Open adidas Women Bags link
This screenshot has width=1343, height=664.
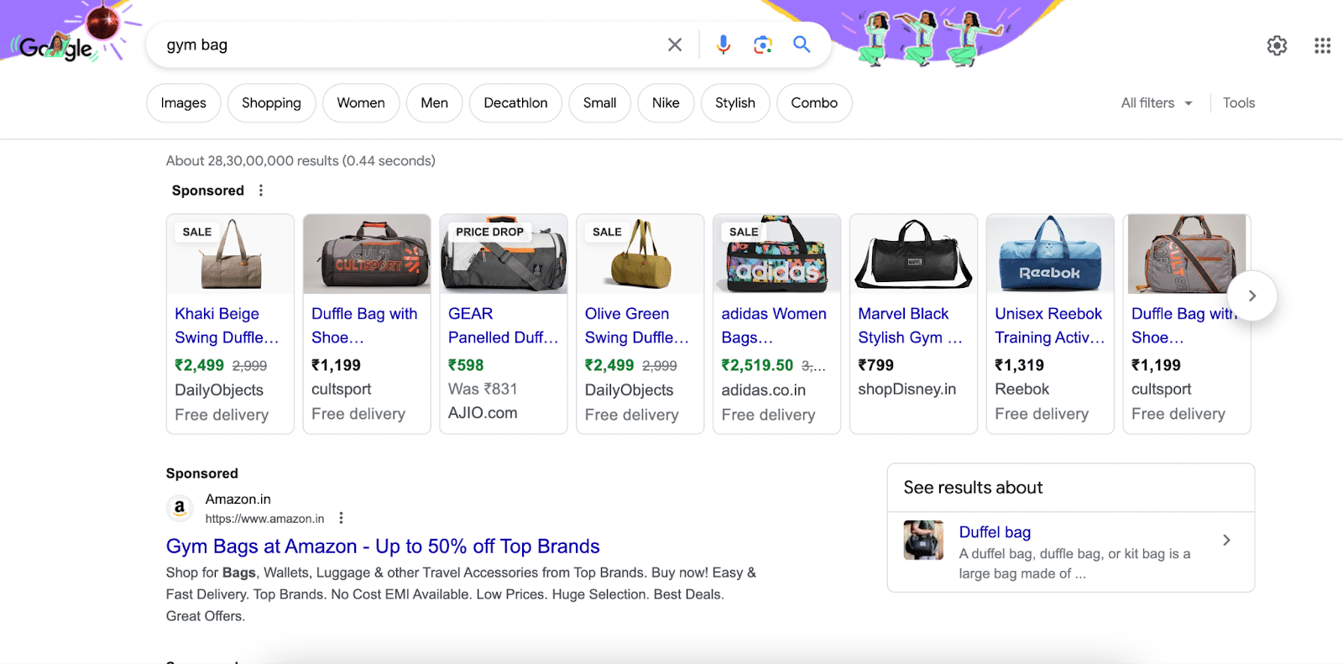pyautogui.click(x=774, y=326)
